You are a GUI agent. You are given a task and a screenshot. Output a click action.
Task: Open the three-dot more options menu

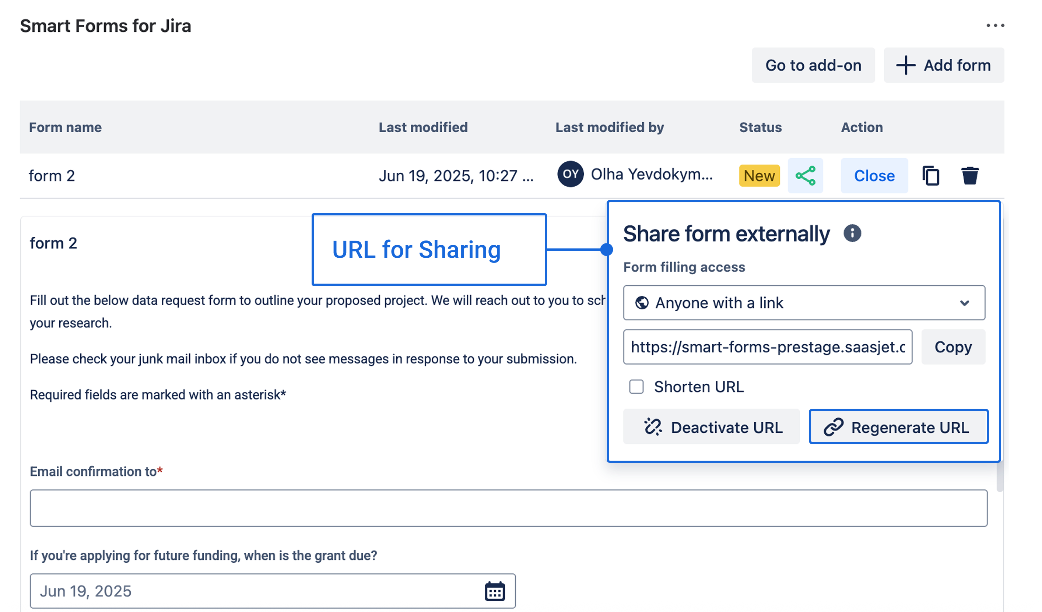click(995, 26)
